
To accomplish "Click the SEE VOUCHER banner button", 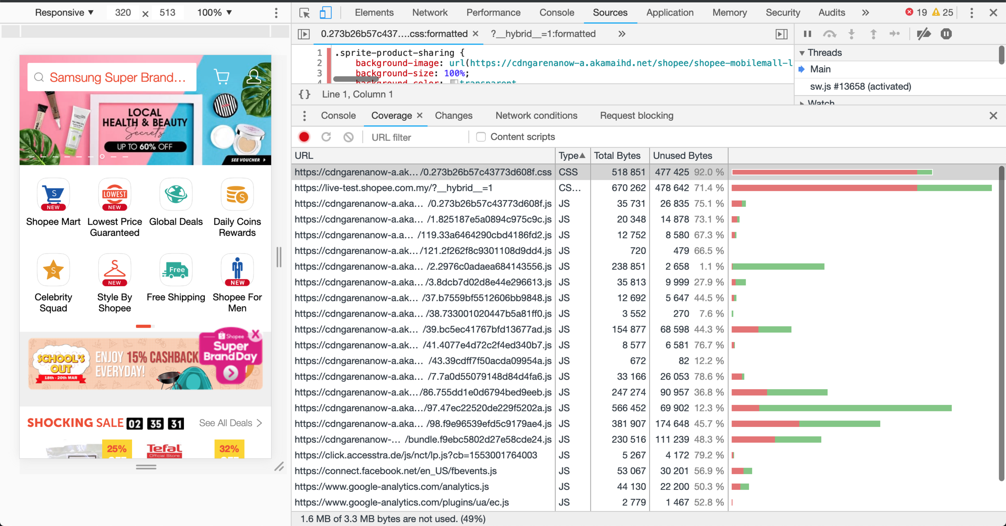I will (x=248, y=160).
